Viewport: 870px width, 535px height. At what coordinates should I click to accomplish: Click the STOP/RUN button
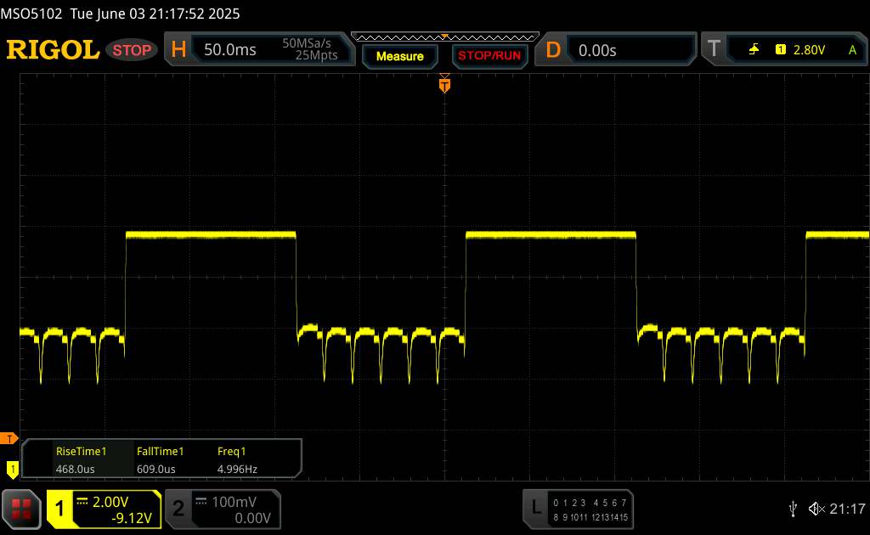click(489, 56)
